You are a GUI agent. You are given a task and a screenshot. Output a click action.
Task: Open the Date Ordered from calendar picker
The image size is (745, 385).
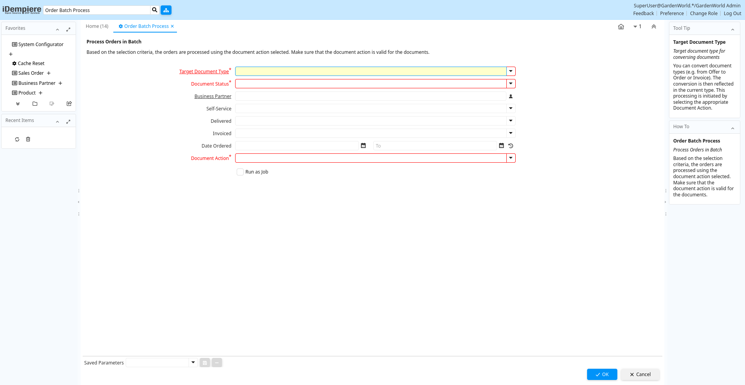click(x=363, y=146)
